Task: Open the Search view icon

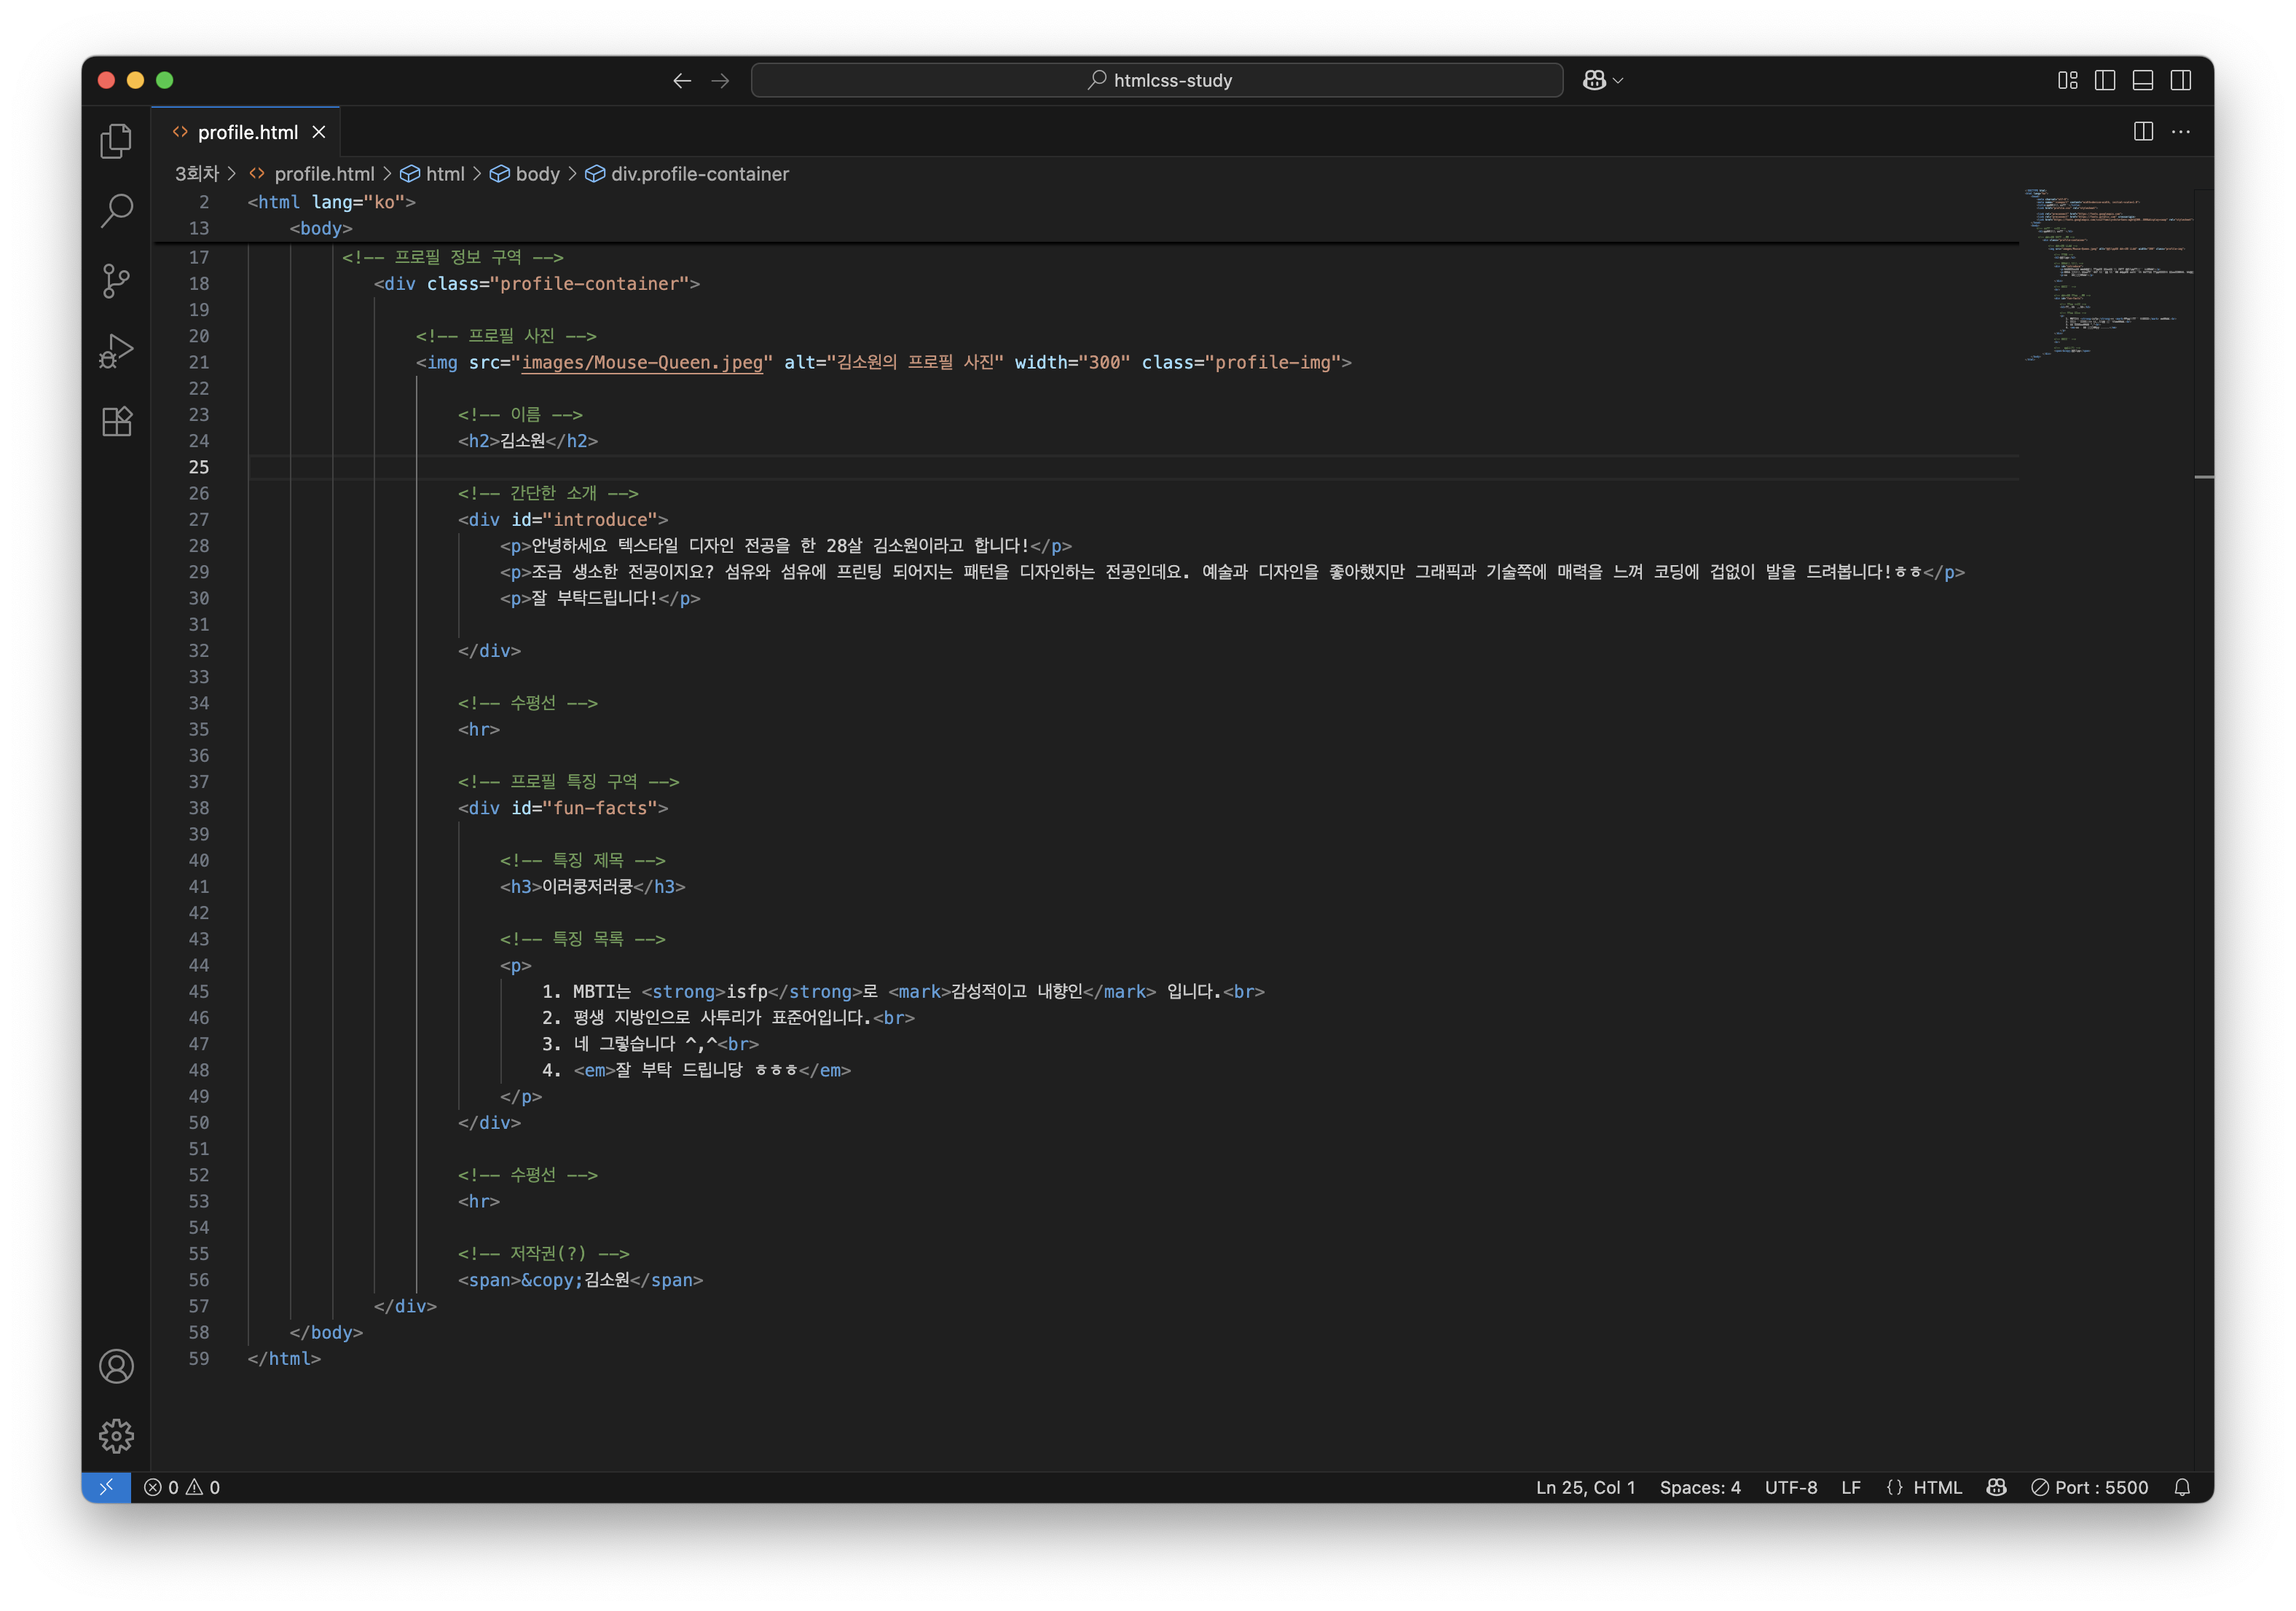Action: (116, 211)
